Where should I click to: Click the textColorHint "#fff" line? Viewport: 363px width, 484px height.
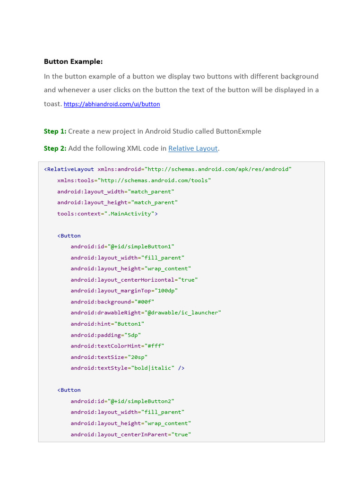pyautogui.click(x=118, y=346)
